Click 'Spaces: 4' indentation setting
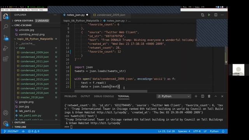This screenshot has width=249, height=140. (x=184, y=131)
